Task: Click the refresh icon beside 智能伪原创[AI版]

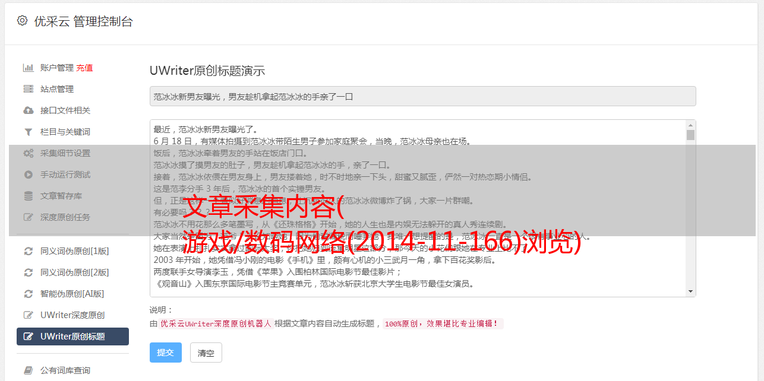Action: click(x=28, y=294)
